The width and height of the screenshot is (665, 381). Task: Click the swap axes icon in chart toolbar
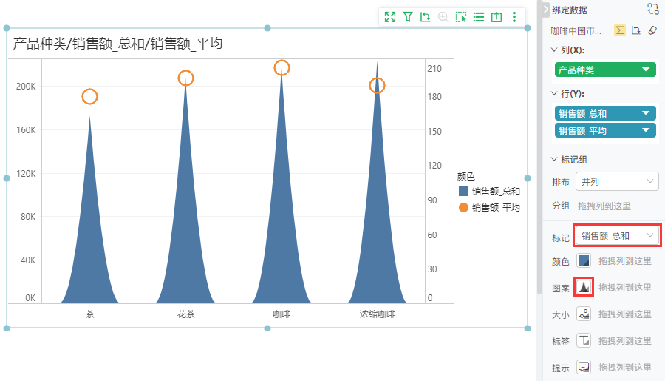coord(426,17)
